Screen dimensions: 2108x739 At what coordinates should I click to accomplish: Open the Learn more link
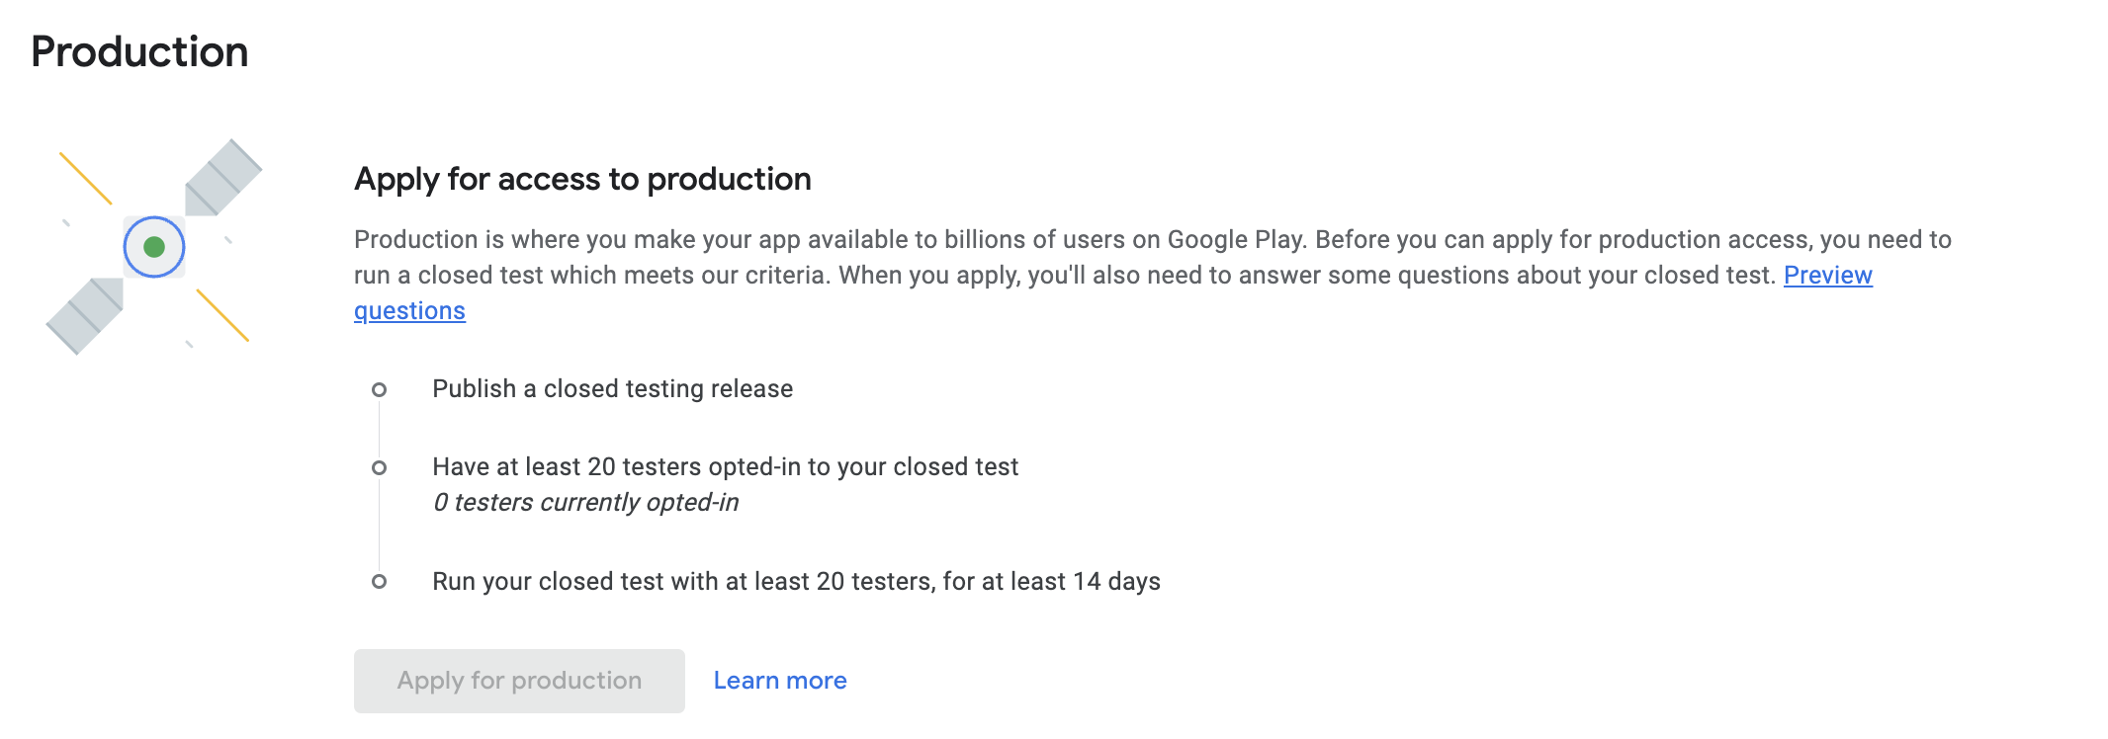coord(780,681)
